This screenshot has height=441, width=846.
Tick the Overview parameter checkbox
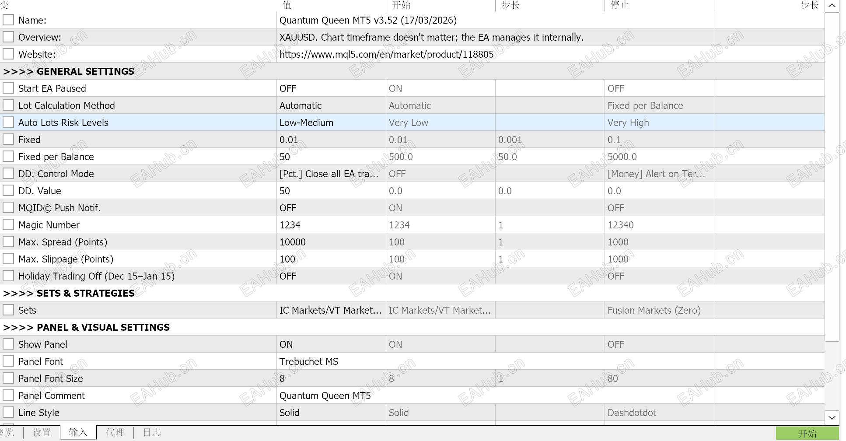(x=8, y=37)
